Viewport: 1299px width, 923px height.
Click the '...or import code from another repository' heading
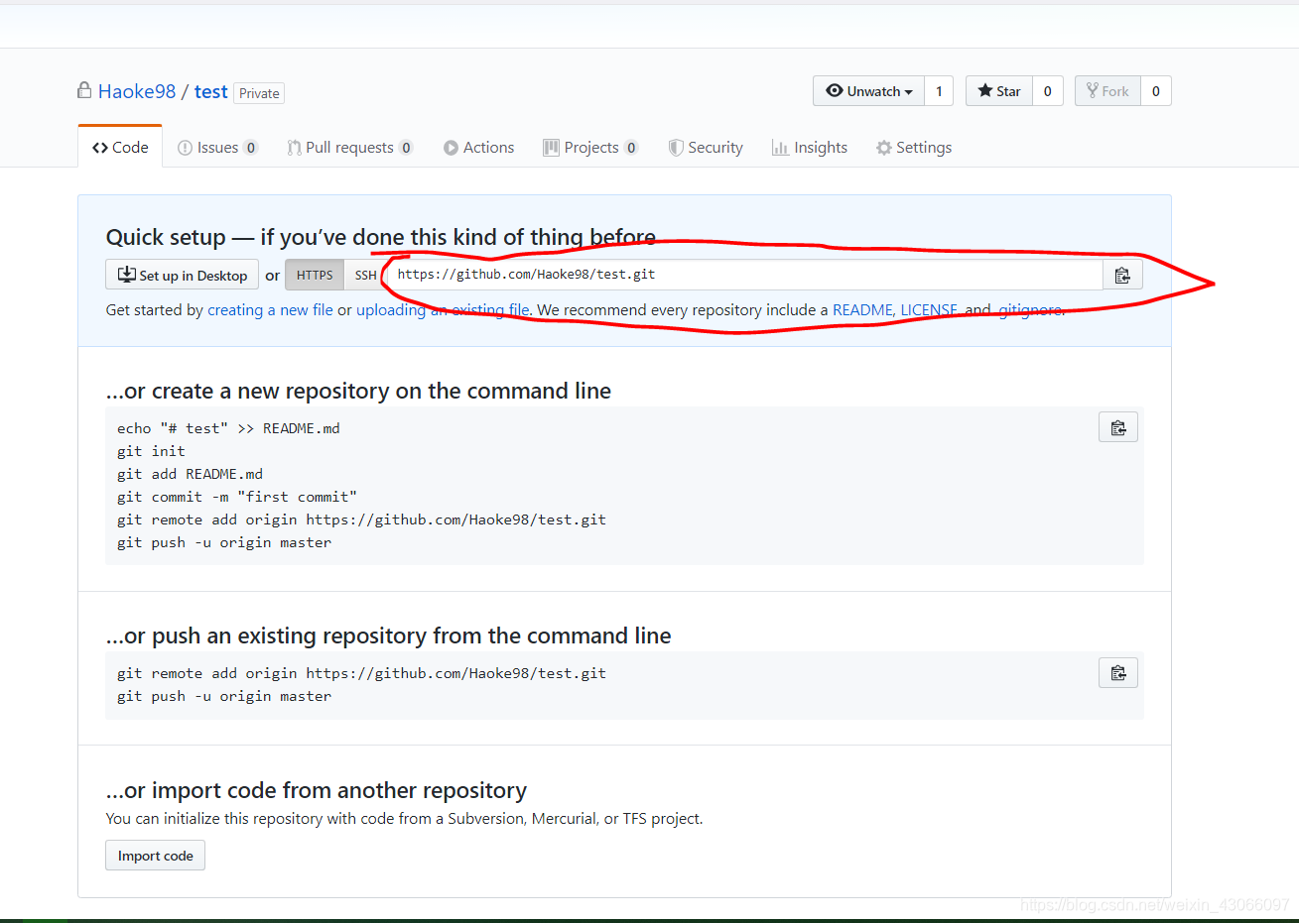click(317, 790)
